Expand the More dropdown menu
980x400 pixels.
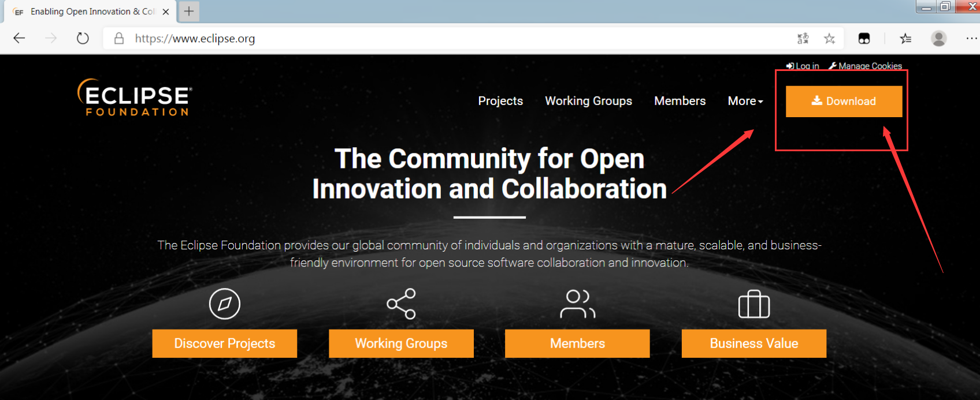(x=745, y=101)
